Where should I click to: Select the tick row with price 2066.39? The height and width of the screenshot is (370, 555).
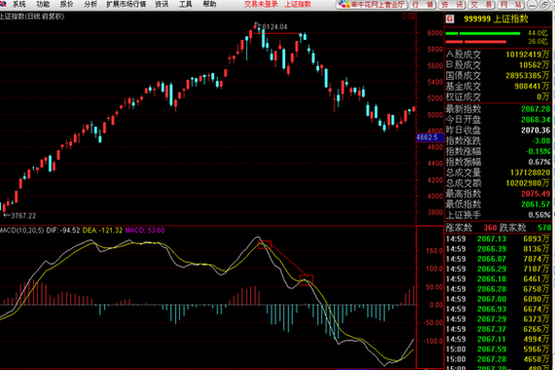[x=498, y=249]
